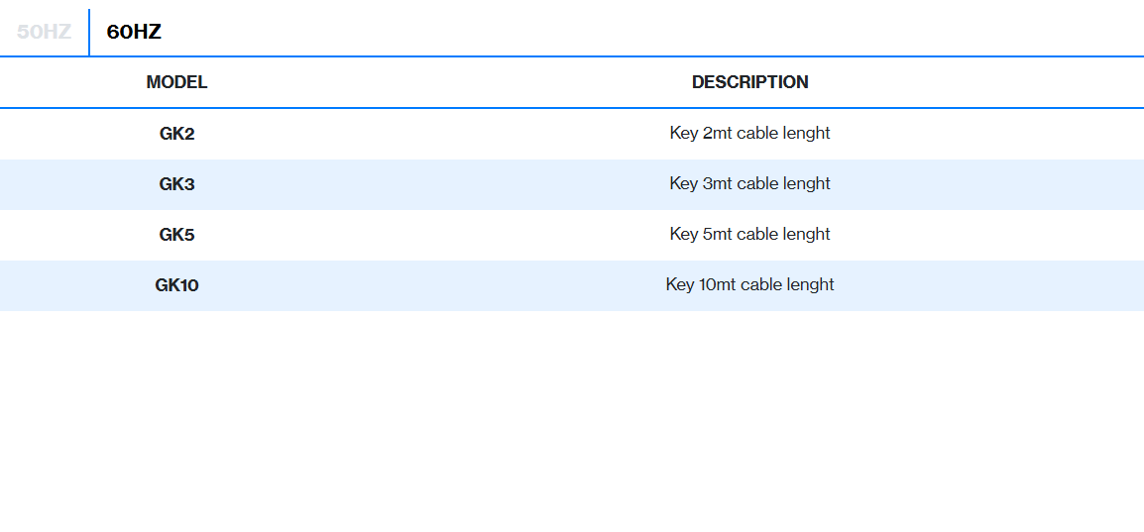Pick the GK10 model entry
Screen dimensions: 1144x532
176,285
